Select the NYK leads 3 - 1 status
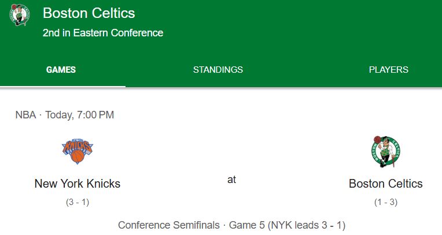Screen dimensions: 442x235 click(307, 225)
